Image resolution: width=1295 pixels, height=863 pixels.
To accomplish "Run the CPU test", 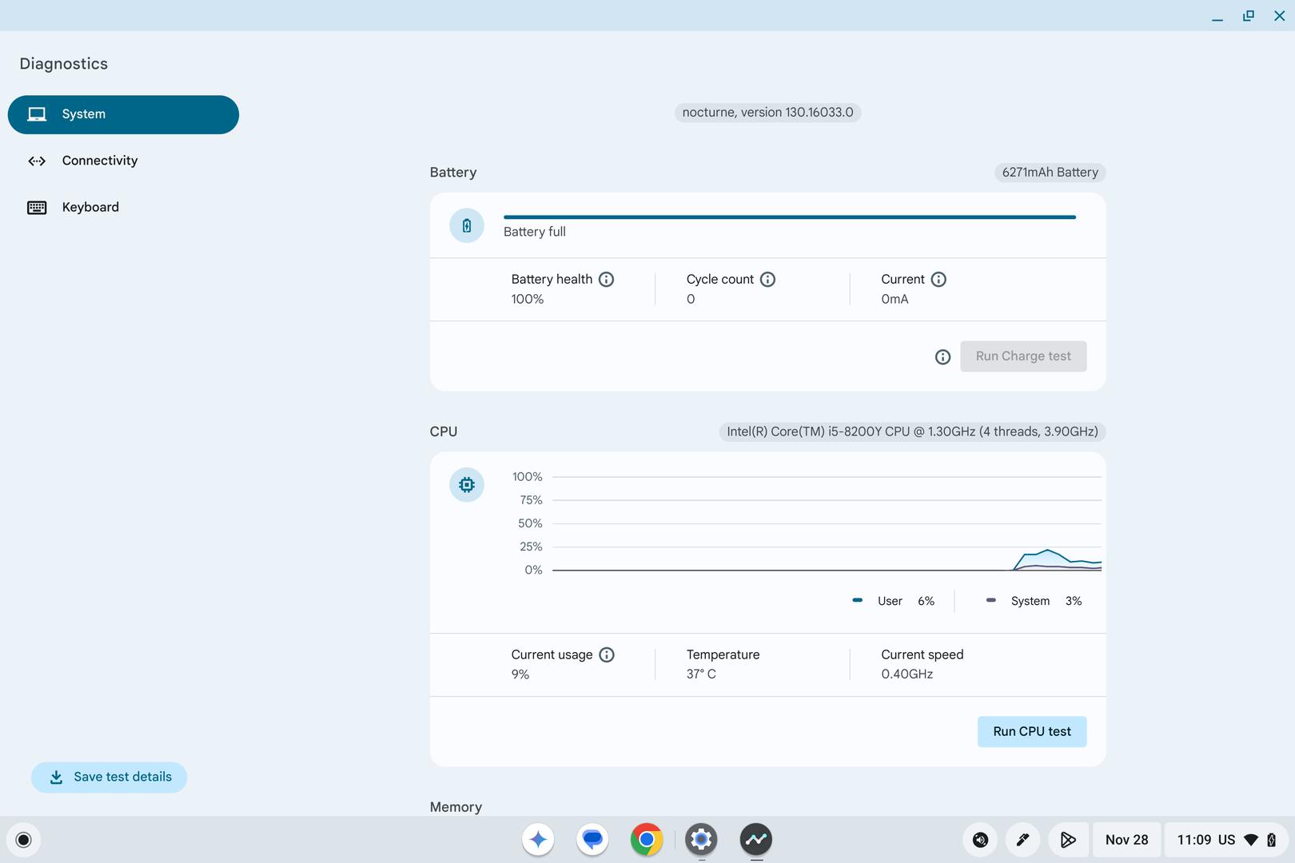I will (1031, 732).
